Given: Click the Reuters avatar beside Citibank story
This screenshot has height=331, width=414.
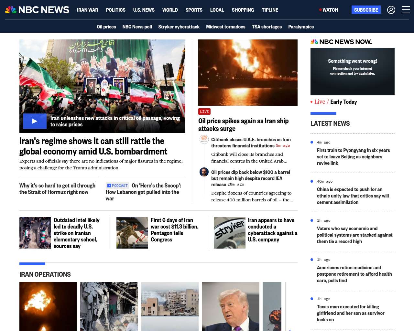Looking at the screenshot, I should (x=204, y=139).
